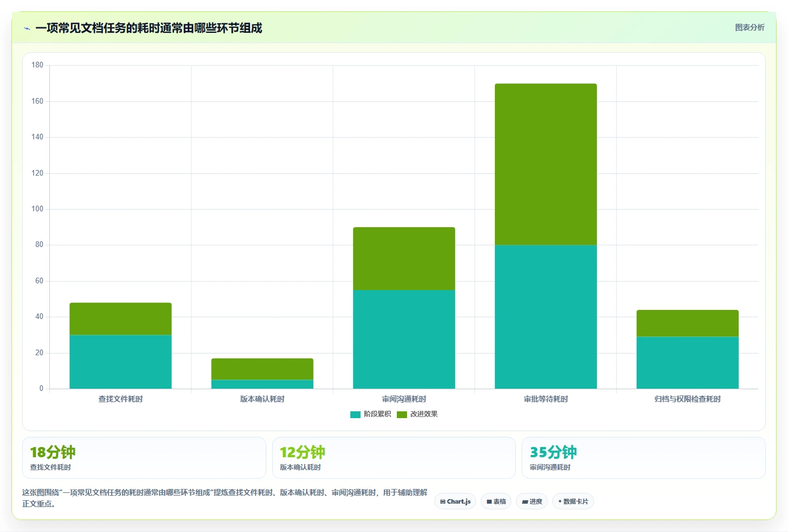788x532 pixels.
Task: Click the green segment of the 查找文件耗时 bar
Action: [121, 319]
